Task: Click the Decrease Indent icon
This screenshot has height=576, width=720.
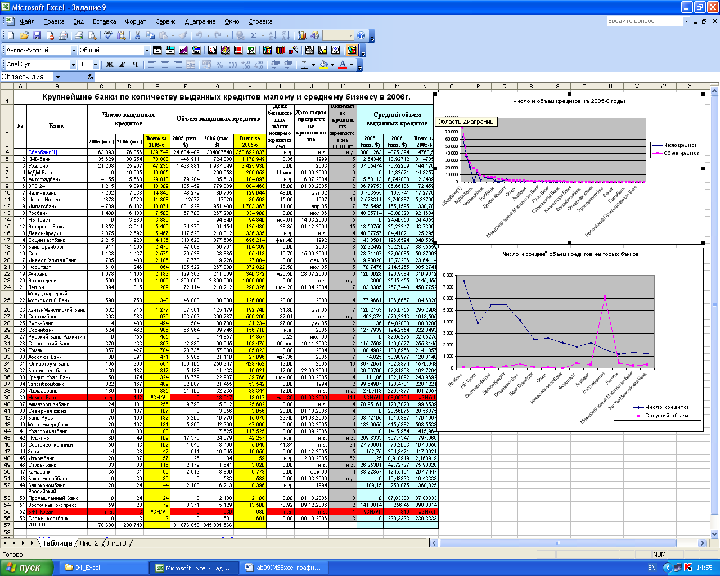Action: click(x=275, y=65)
